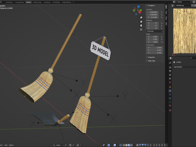Select the Default workspace tab

pos(29,2)
